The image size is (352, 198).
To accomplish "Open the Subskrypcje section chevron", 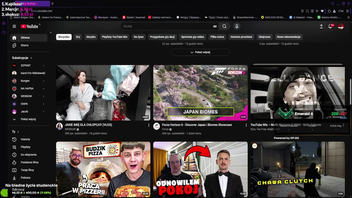I will tap(31, 58).
